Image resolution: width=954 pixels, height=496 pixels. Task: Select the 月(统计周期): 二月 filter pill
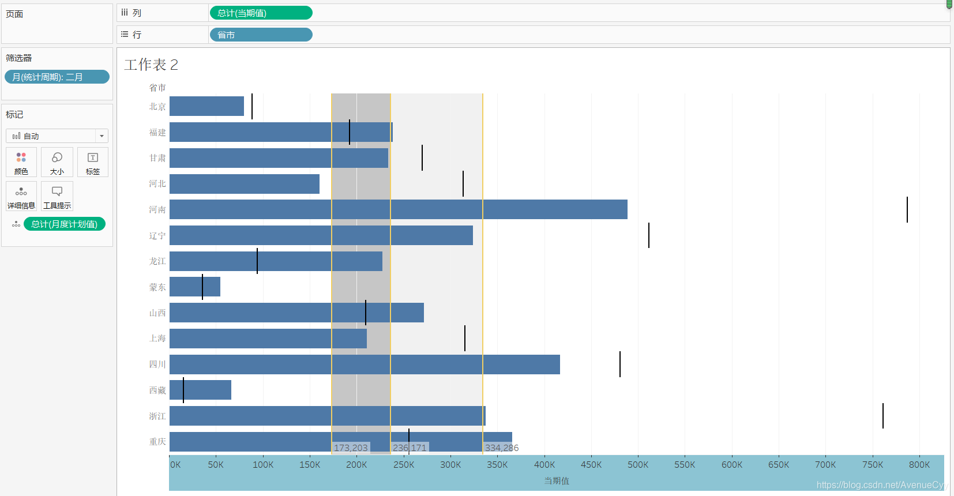tap(57, 77)
